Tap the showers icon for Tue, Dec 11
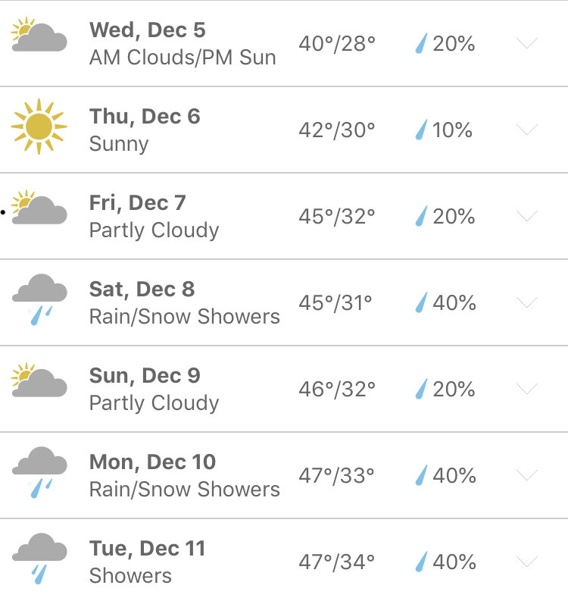 (x=39, y=559)
